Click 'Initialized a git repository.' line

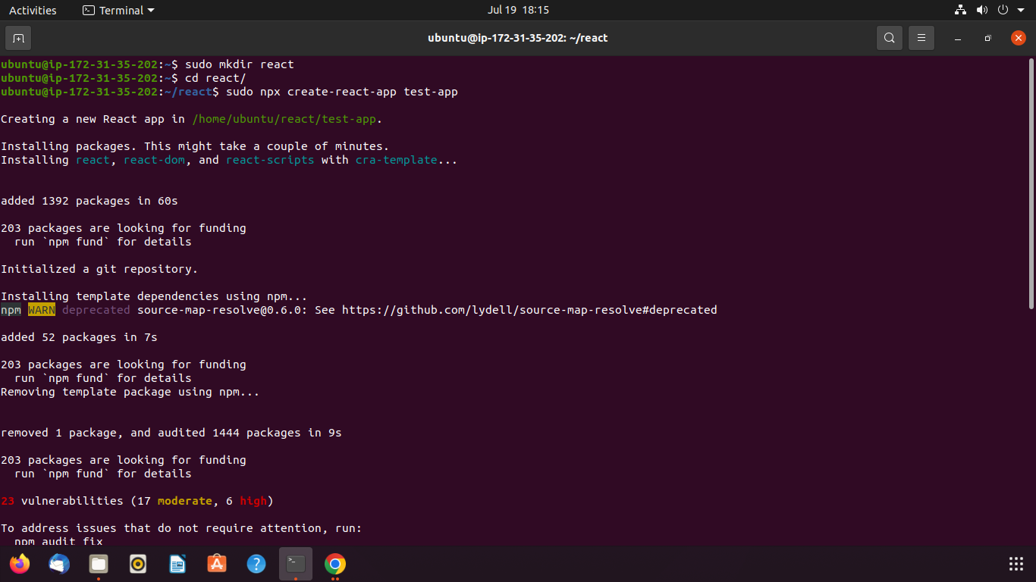click(99, 269)
